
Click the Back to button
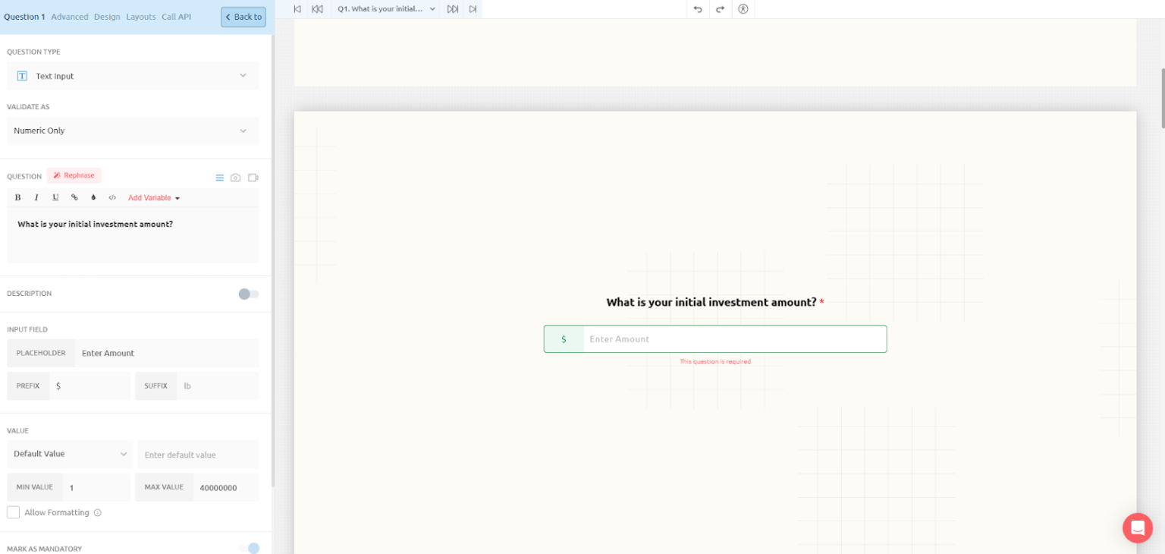243,17
